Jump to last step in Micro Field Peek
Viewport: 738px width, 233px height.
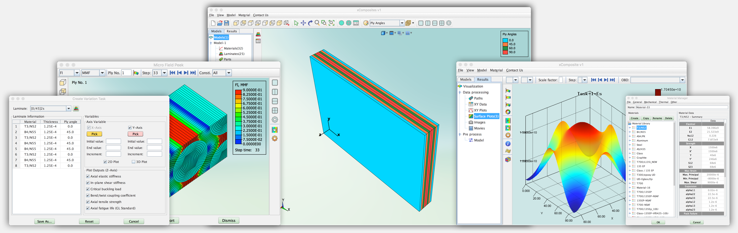click(193, 73)
